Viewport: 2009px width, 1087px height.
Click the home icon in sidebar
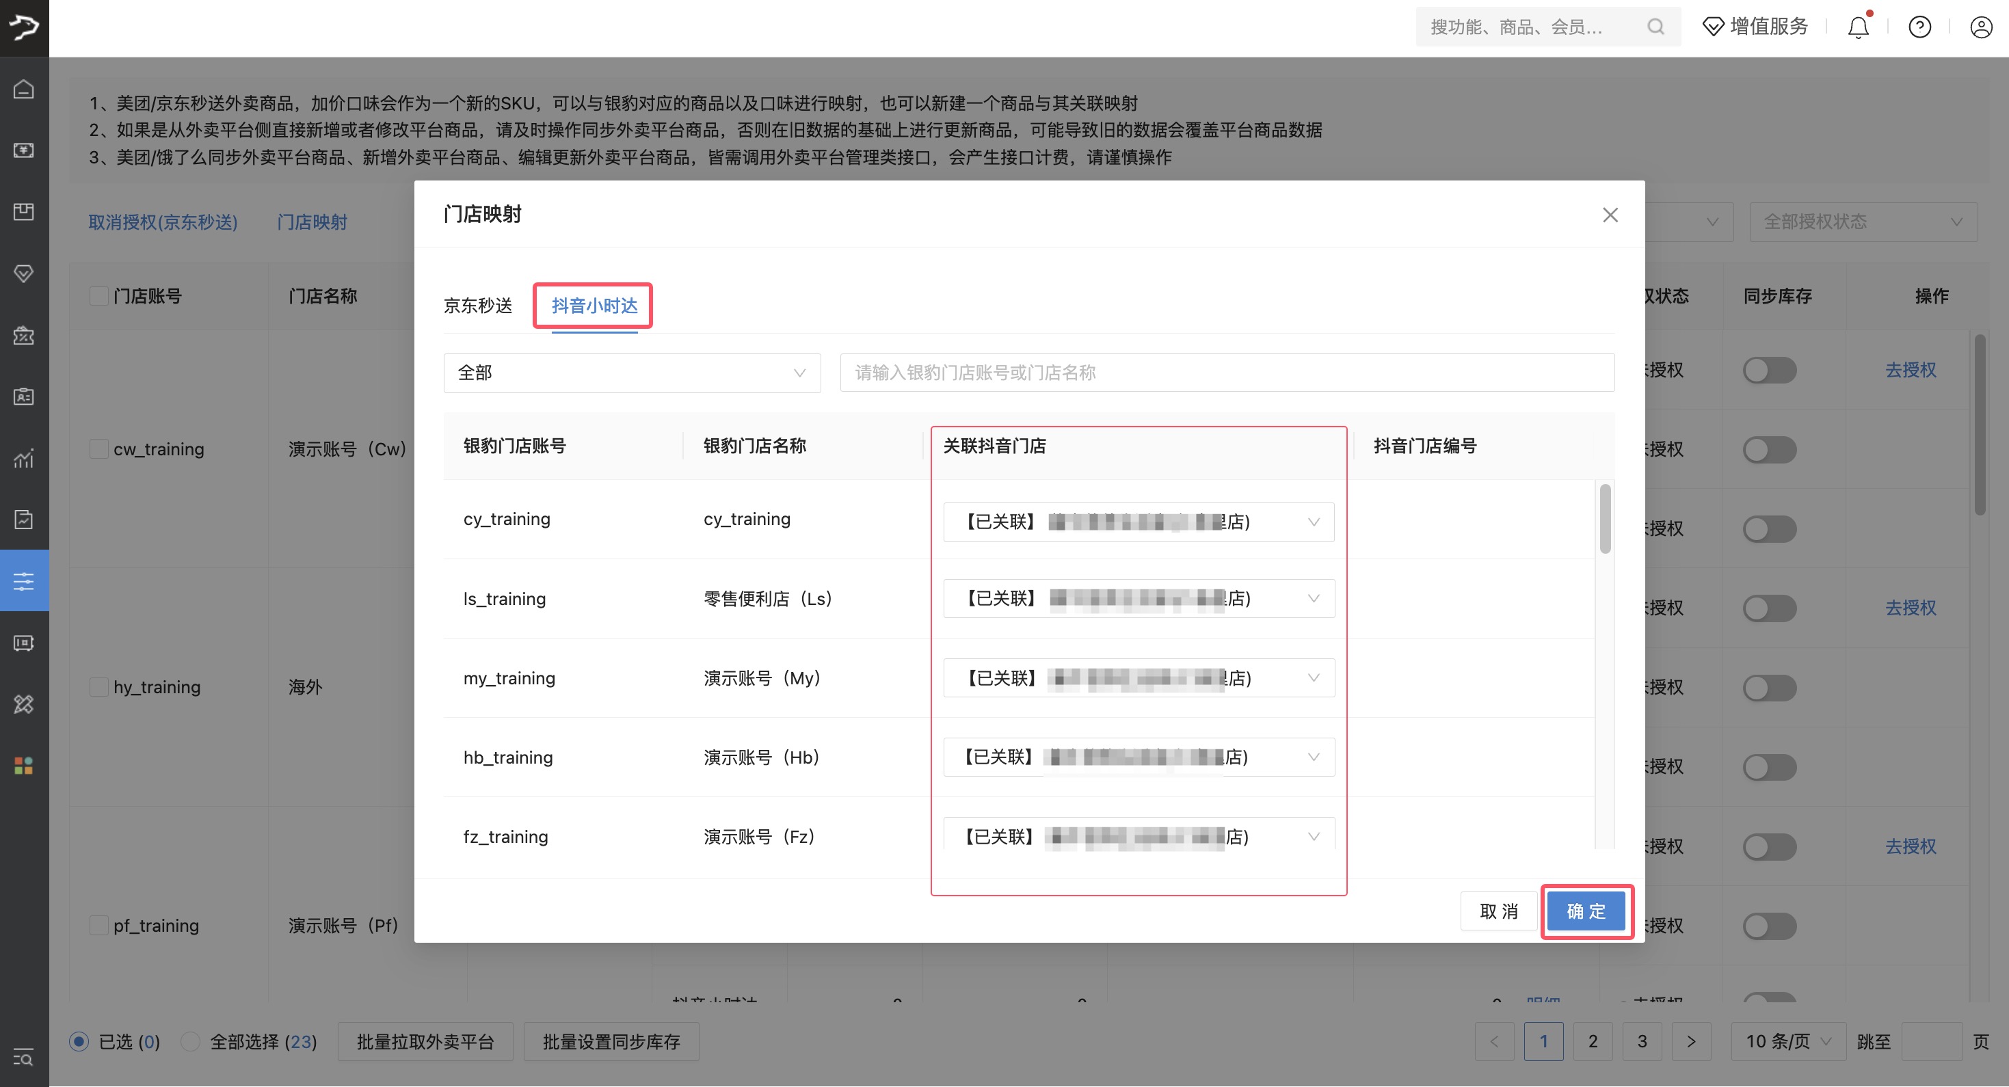click(x=23, y=89)
